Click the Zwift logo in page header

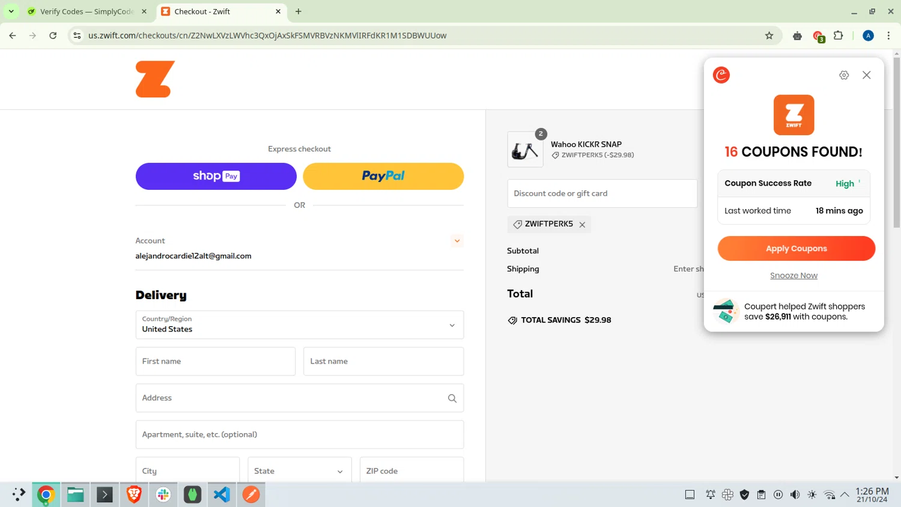155,79
